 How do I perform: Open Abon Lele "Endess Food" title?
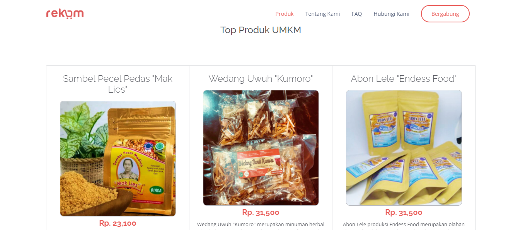click(404, 79)
